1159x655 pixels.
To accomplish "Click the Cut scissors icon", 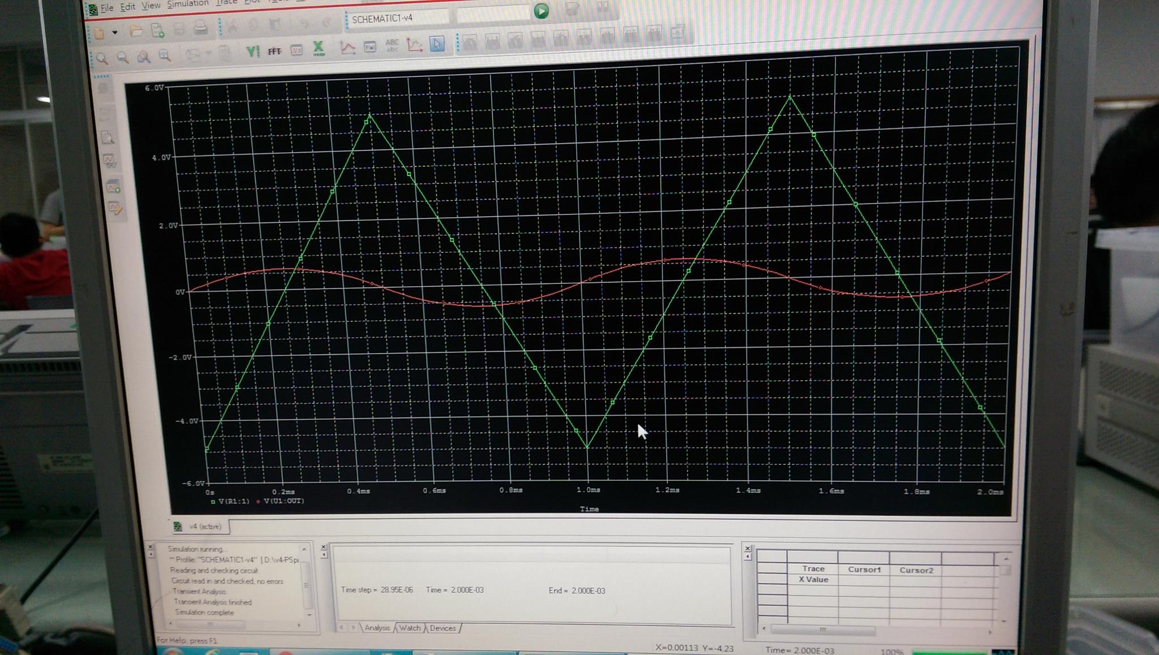I will coord(231,26).
